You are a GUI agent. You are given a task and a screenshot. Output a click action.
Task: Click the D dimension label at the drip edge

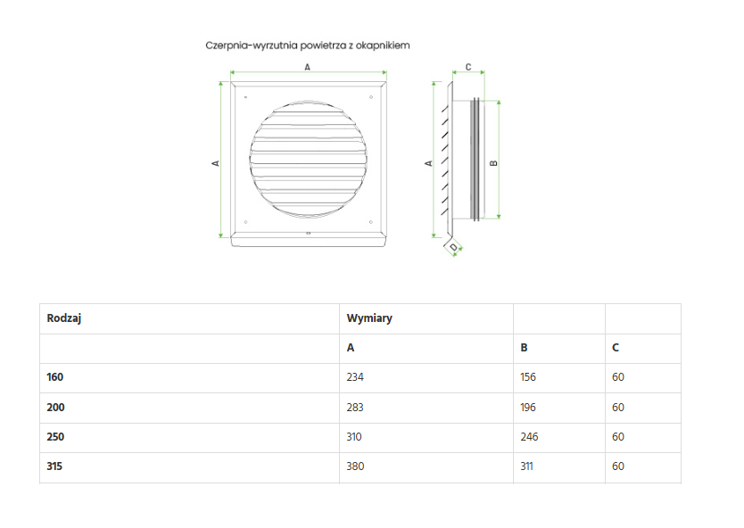tap(453, 246)
